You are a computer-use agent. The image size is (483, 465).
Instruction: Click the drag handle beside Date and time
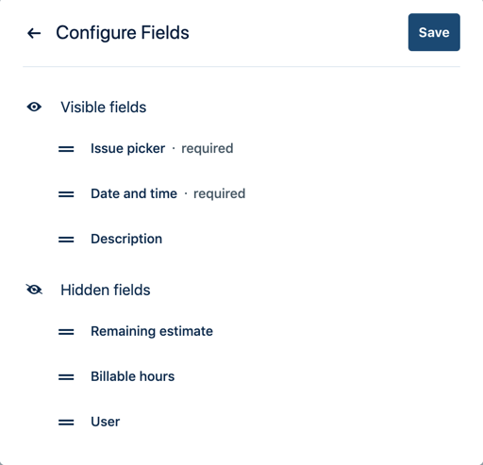66,194
